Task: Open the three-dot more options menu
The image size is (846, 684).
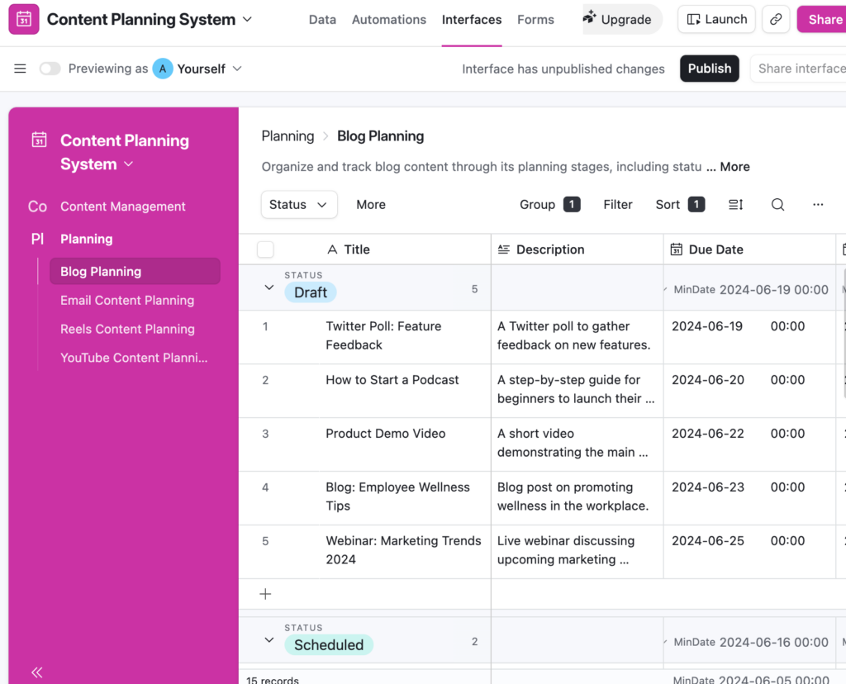Action: [818, 205]
